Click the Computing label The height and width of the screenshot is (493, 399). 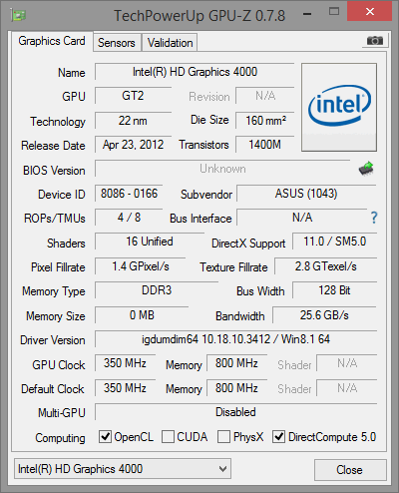tap(60, 438)
